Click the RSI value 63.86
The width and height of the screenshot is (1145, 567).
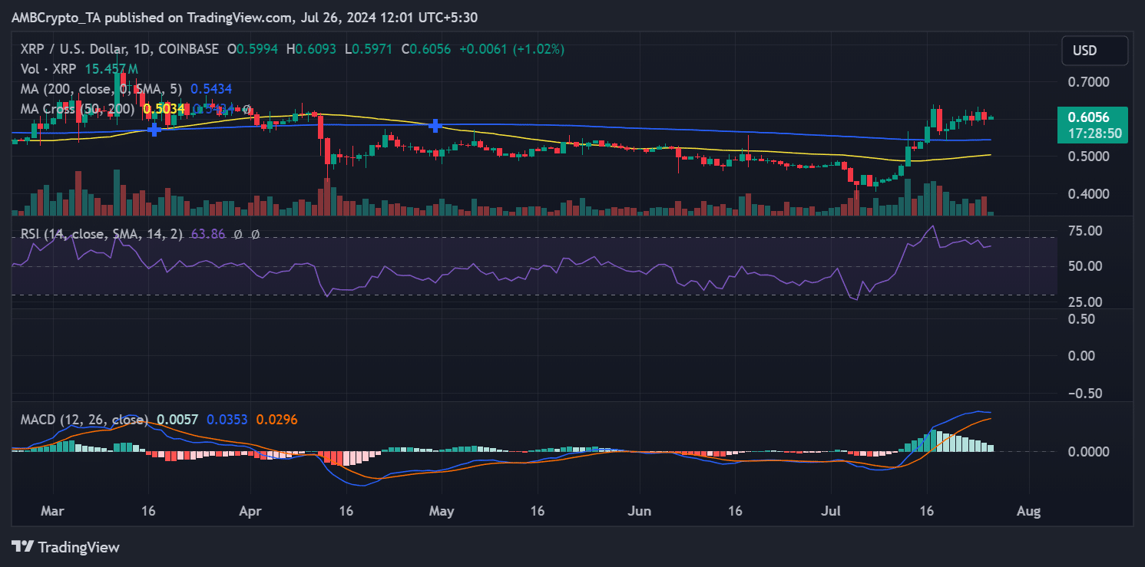[x=207, y=234]
